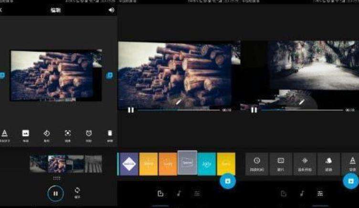Tap the blue round save button over the theme tiles
The width and height of the screenshot is (359, 208).
tap(228, 181)
